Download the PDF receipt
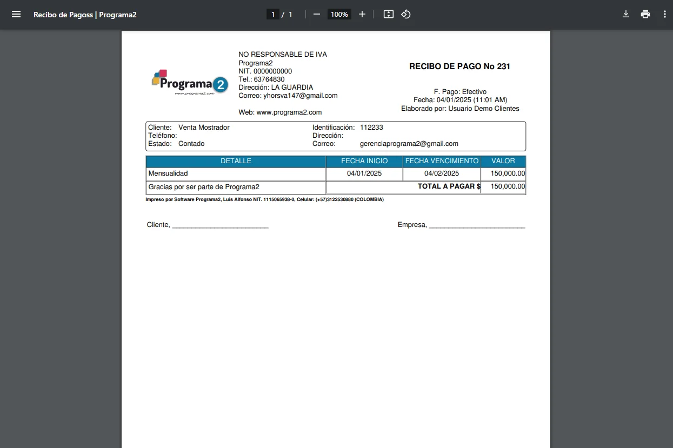Viewport: 673px width, 448px height. click(626, 15)
